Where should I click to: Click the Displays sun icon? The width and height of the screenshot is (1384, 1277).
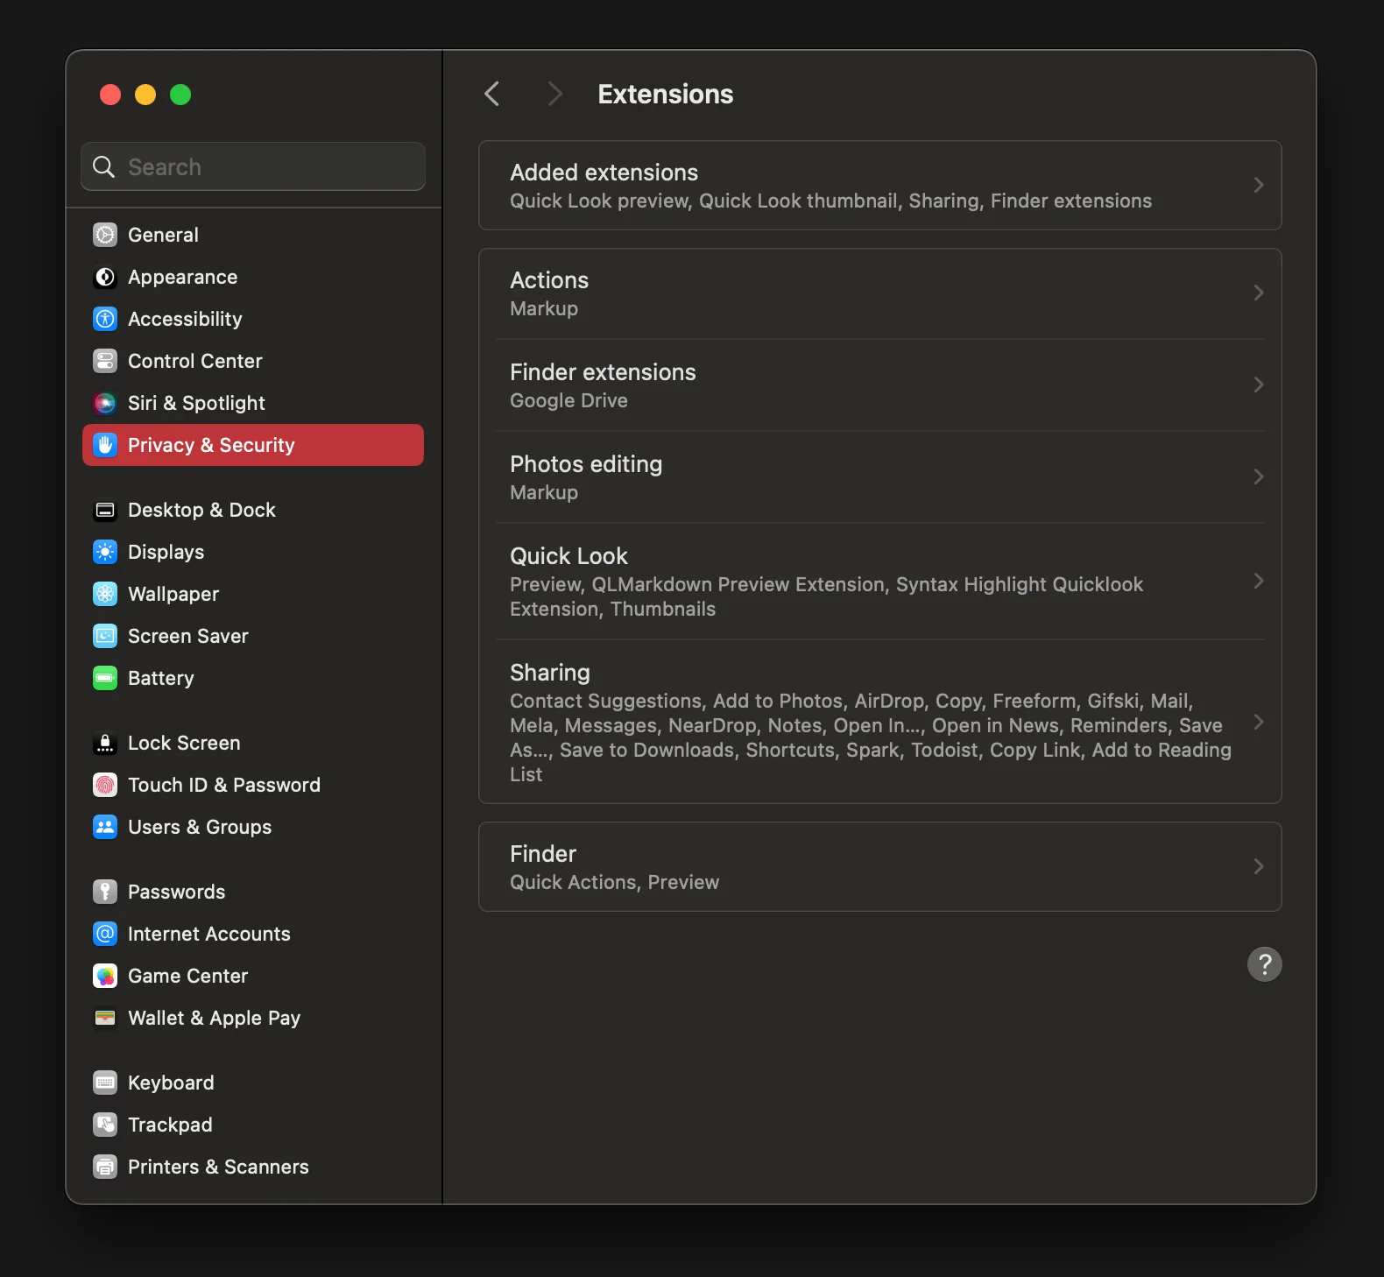click(x=105, y=552)
